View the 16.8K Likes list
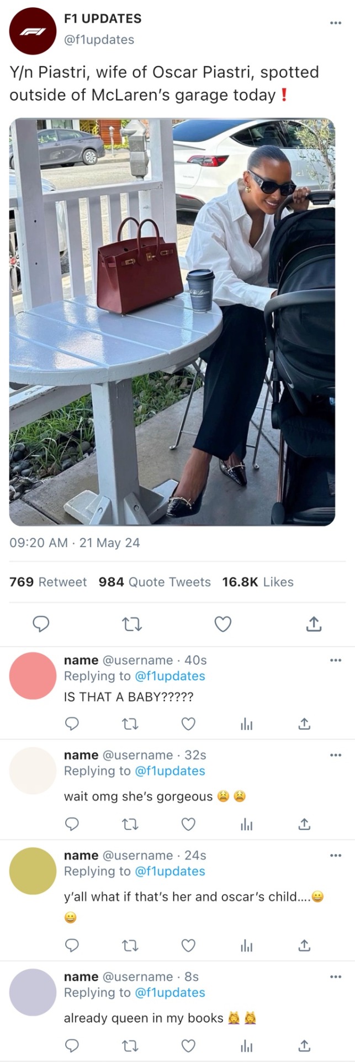This screenshot has height=1062, width=355. point(258,582)
